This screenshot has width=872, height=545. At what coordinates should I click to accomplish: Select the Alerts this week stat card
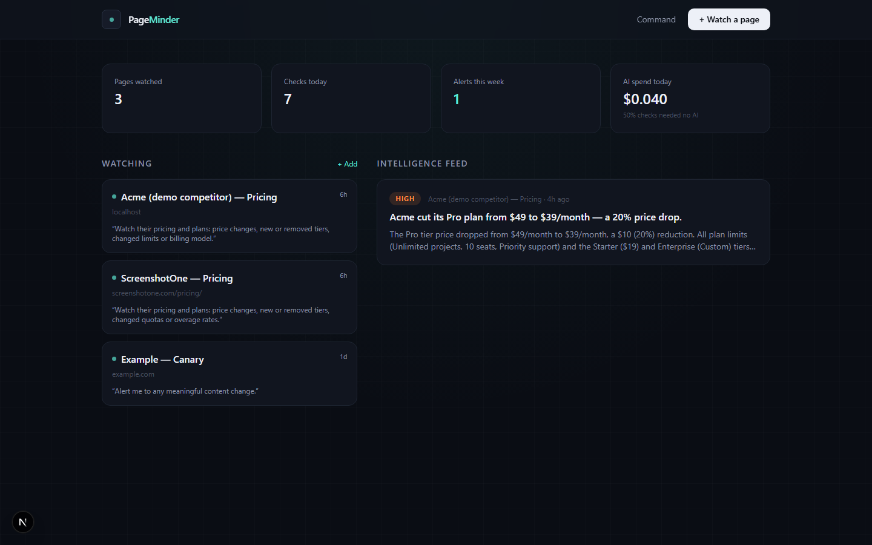521,98
